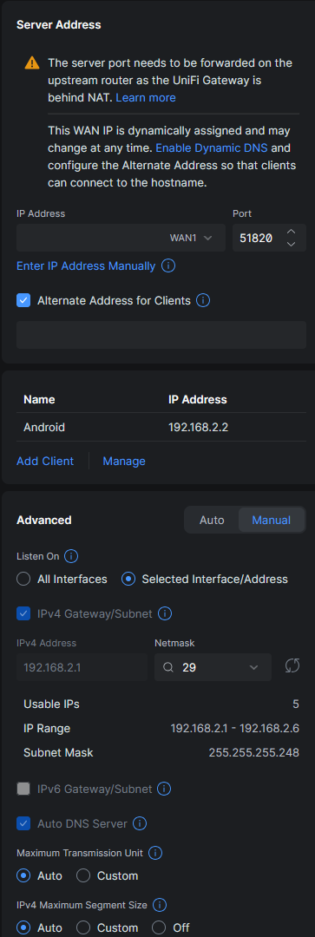Image resolution: width=315 pixels, height=937 pixels.
Task: Select the Android client row
Action: (161, 427)
